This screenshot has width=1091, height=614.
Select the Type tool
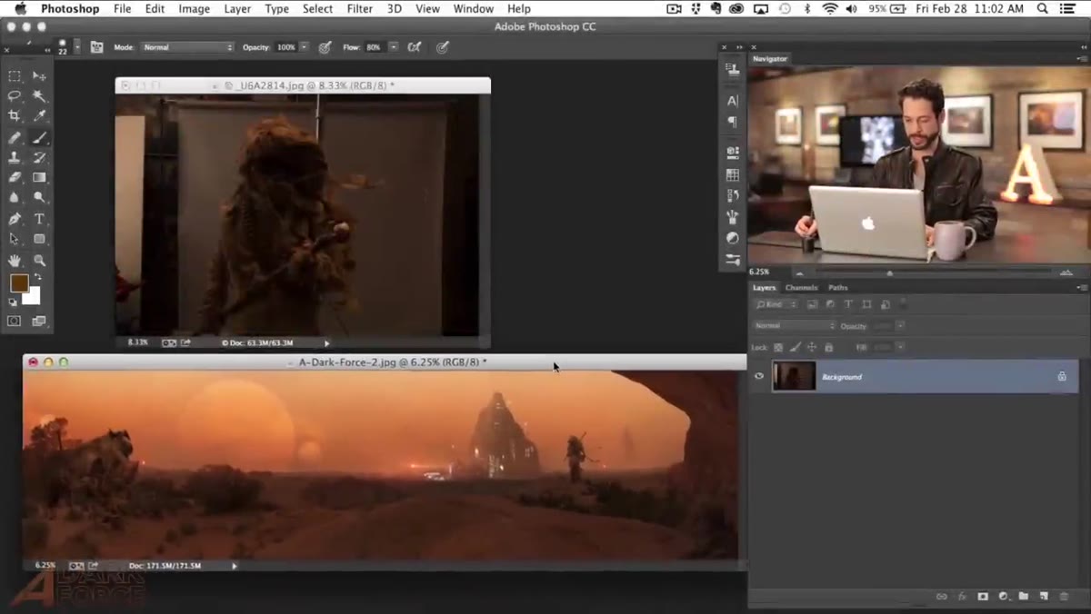[x=39, y=219]
